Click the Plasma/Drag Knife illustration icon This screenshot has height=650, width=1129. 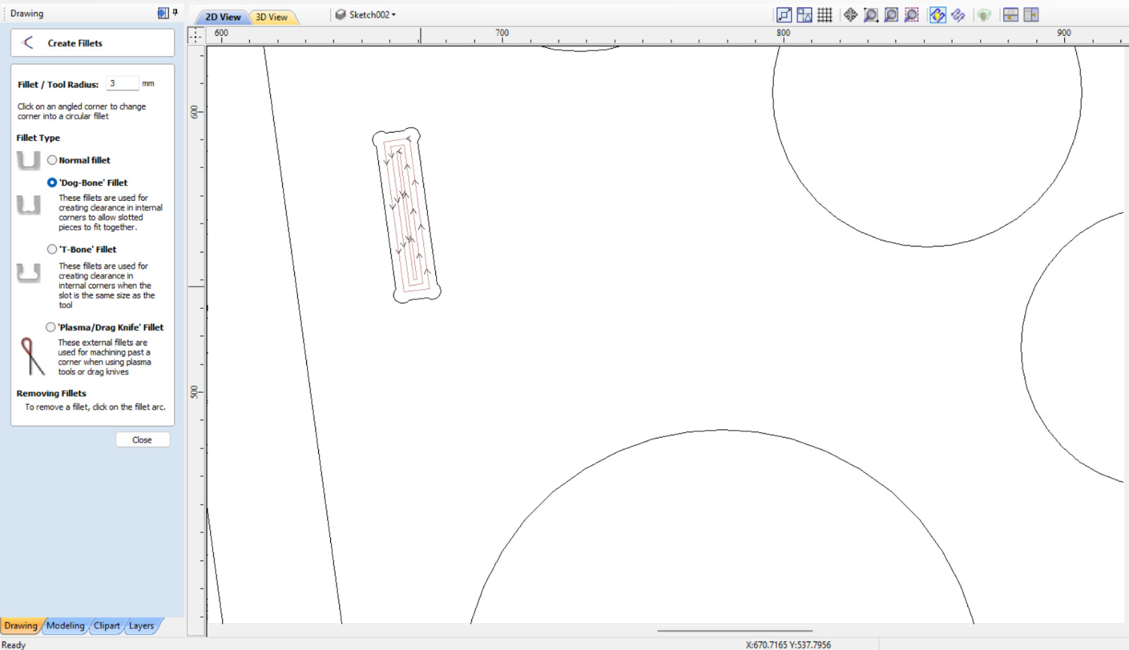[31, 356]
